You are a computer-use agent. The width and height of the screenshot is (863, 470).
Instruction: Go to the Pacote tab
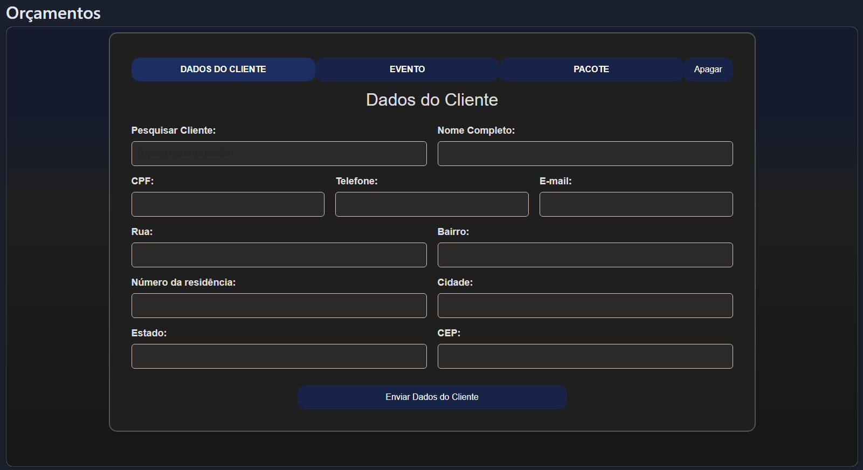point(591,70)
